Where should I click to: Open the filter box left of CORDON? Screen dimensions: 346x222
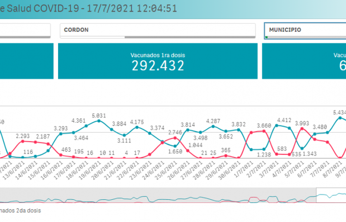point(25,30)
